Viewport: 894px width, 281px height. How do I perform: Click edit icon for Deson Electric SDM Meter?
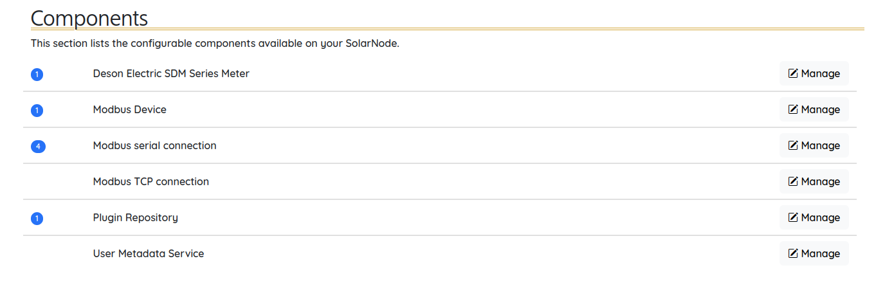tap(793, 73)
